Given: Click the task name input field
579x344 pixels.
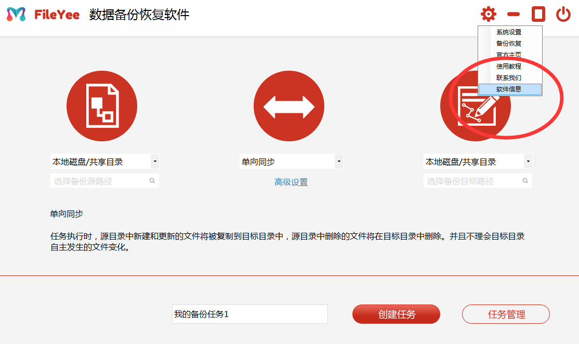Looking at the screenshot, I should point(249,314).
